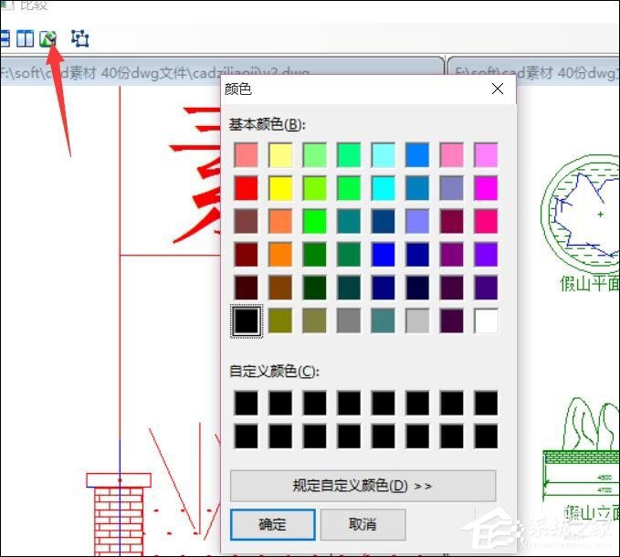The image size is (620, 557).
Task: Close the 颜色 color dialog
Action: click(x=498, y=89)
